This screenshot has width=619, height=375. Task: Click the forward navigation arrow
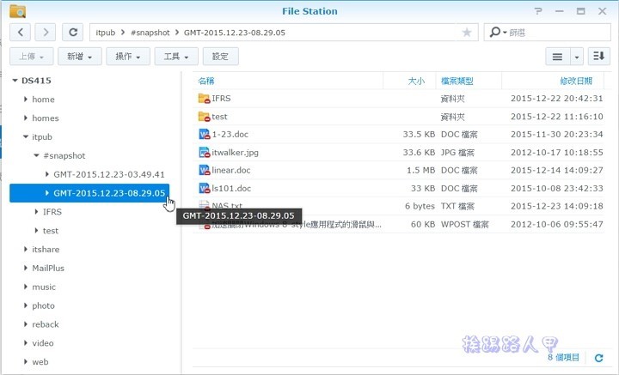[x=45, y=32]
